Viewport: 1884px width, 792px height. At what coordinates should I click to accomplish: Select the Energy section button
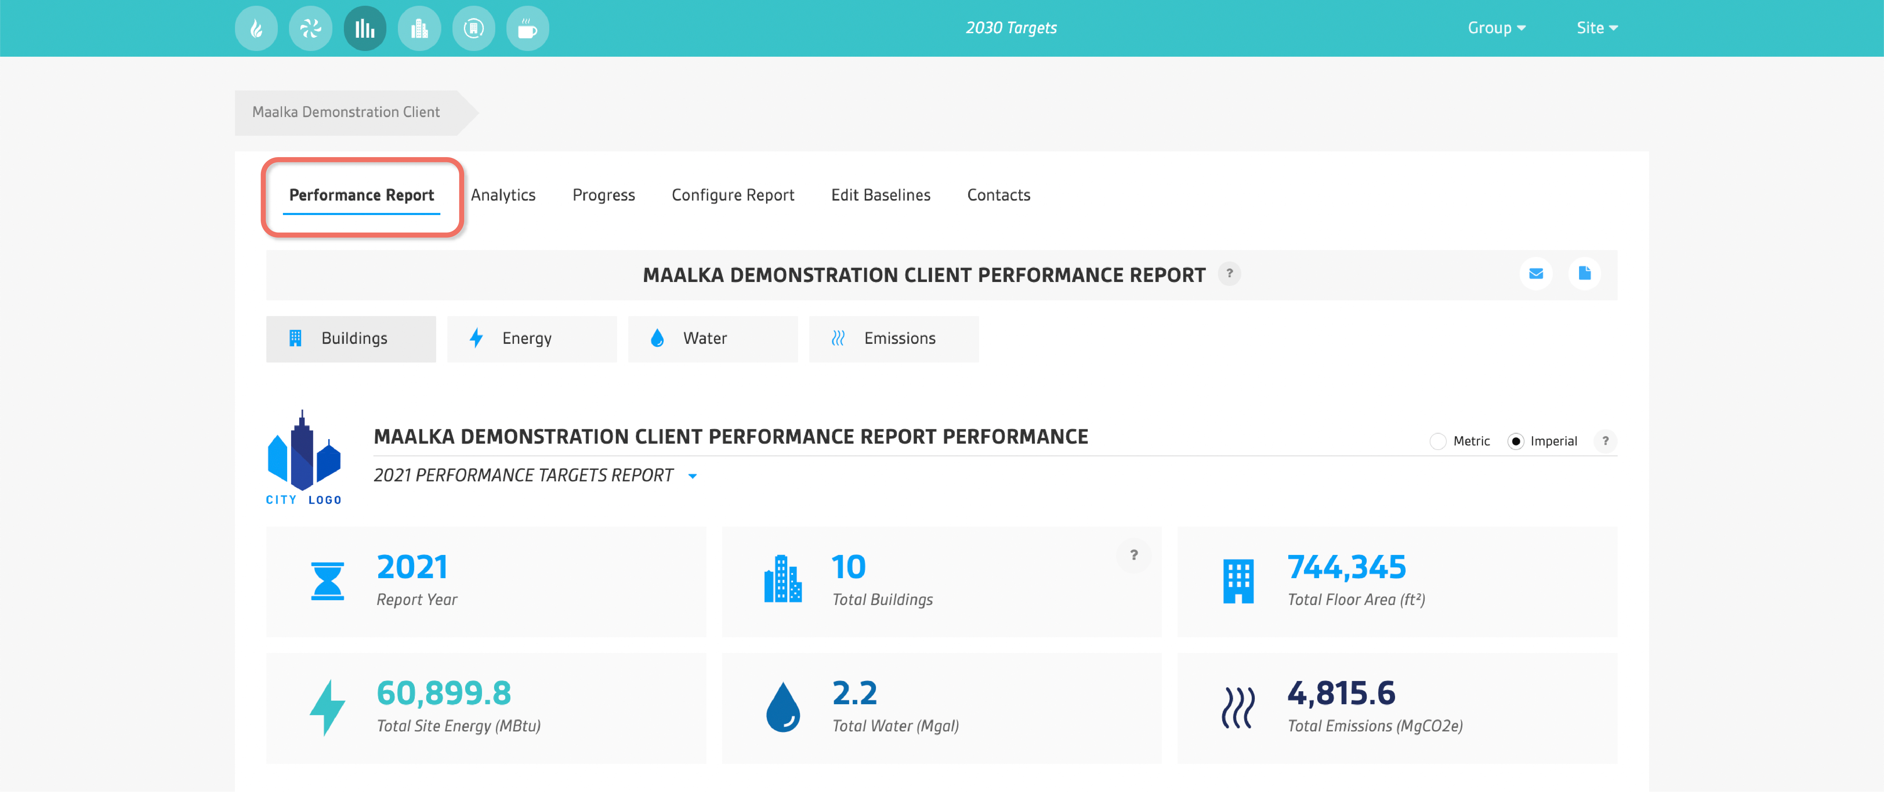(x=532, y=339)
